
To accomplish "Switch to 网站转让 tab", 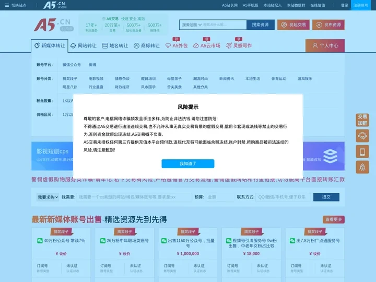I will click(x=84, y=46).
